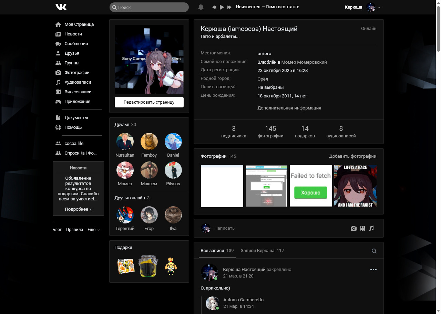Search wall posts with magnifier icon

click(x=374, y=251)
